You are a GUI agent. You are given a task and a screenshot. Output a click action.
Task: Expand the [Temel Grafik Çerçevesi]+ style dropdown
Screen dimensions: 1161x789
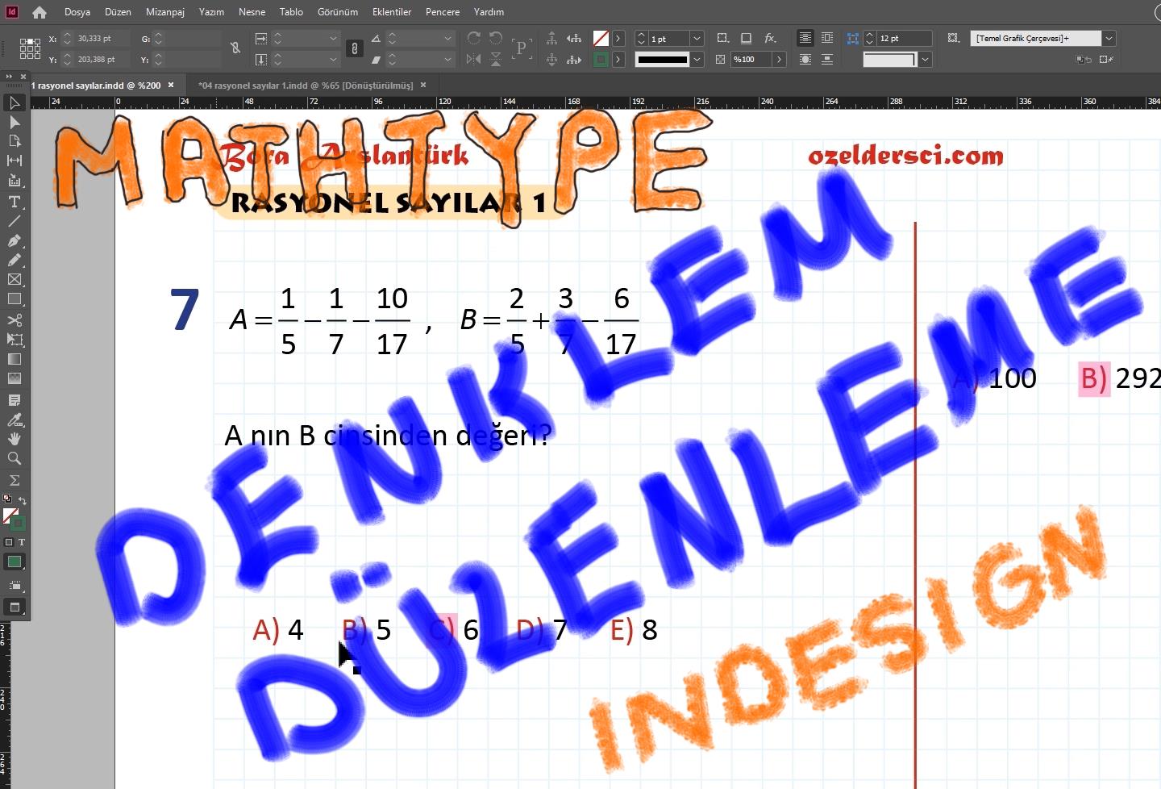[1109, 38]
